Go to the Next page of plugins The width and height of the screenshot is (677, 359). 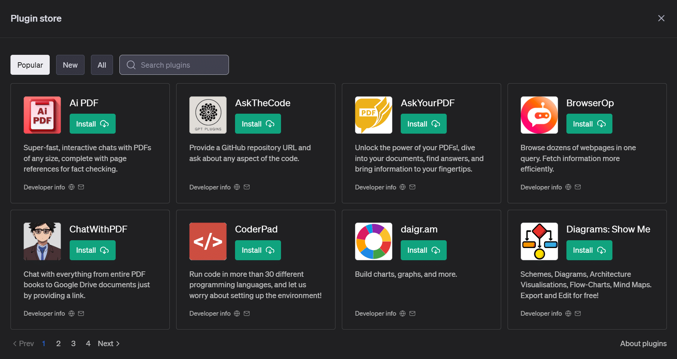tap(109, 343)
